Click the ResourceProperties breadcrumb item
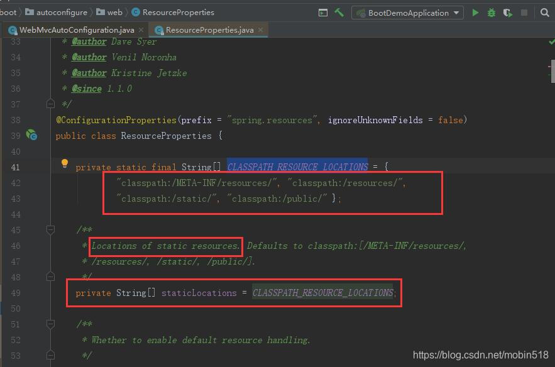The image size is (555, 367). coord(173,13)
